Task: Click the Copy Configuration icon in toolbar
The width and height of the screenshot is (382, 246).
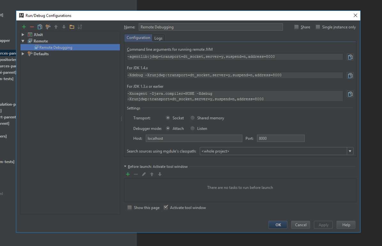Action: click(x=40, y=27)
